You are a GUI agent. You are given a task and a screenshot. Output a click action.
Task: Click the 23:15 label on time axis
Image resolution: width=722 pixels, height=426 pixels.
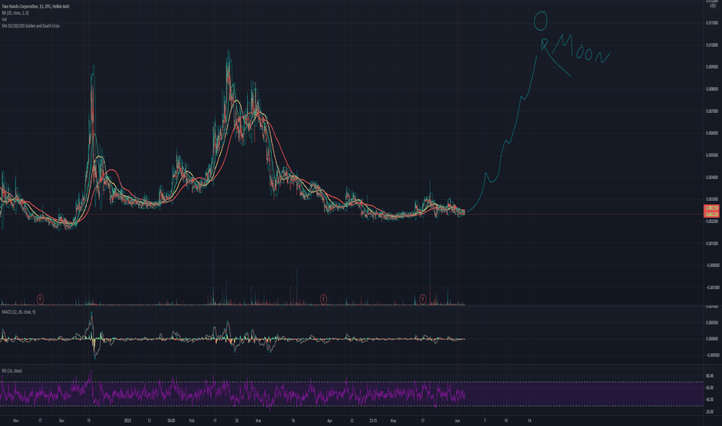(x=373, y=421)
